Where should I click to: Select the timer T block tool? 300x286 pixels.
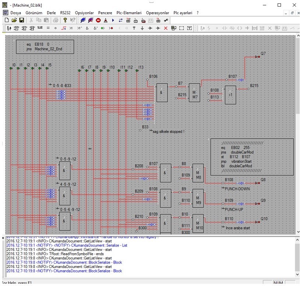(17, 28)
